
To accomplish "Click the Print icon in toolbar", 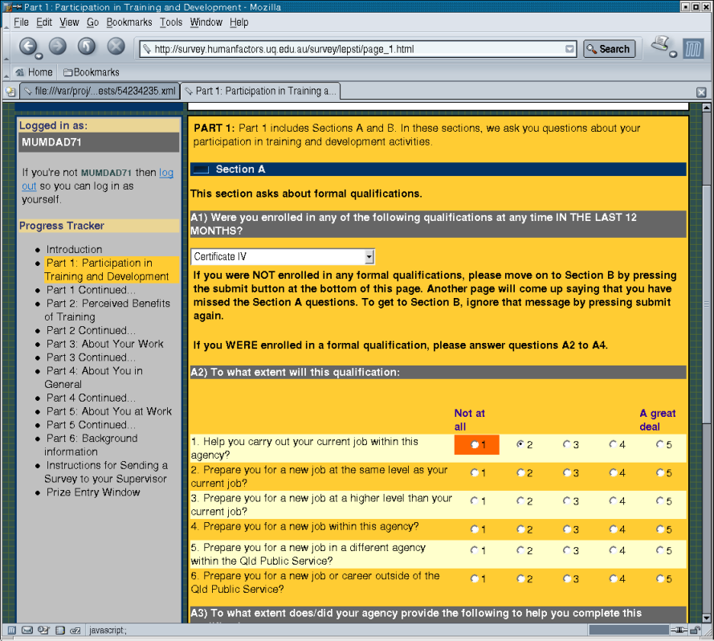I will [x=660, y=46].
